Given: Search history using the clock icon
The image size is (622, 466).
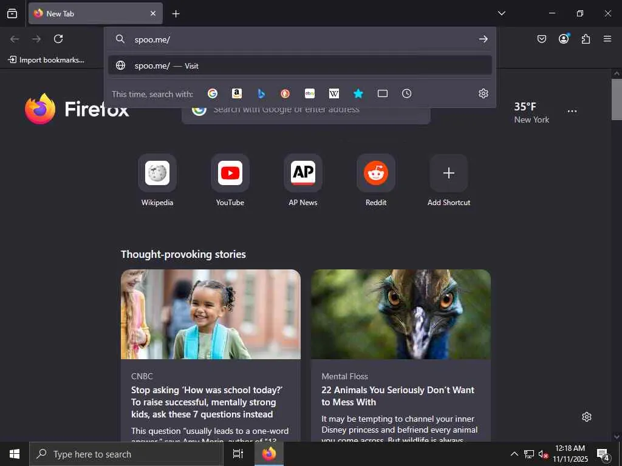Looking at the screenshot, I should click(x=406, y=93).
